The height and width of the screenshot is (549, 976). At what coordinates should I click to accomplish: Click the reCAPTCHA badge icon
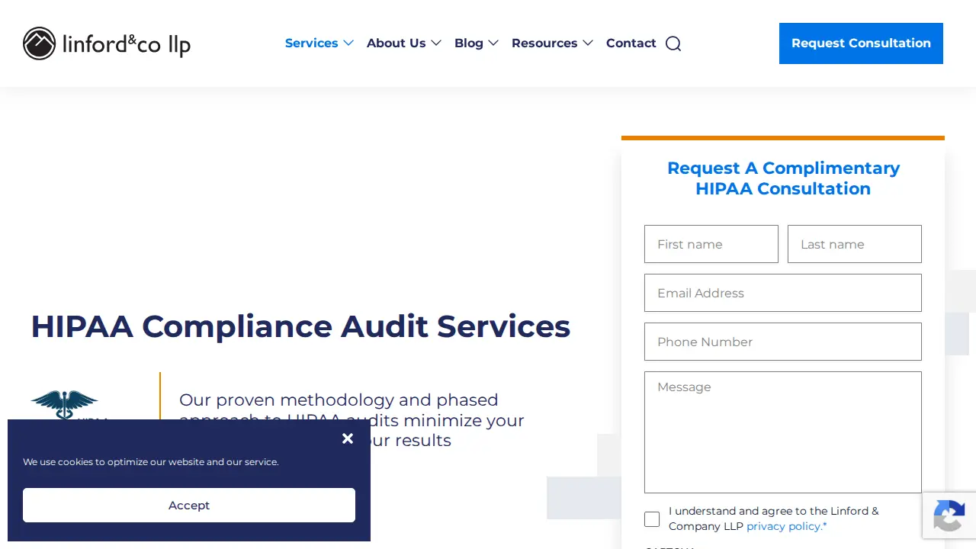pos(949,515)
